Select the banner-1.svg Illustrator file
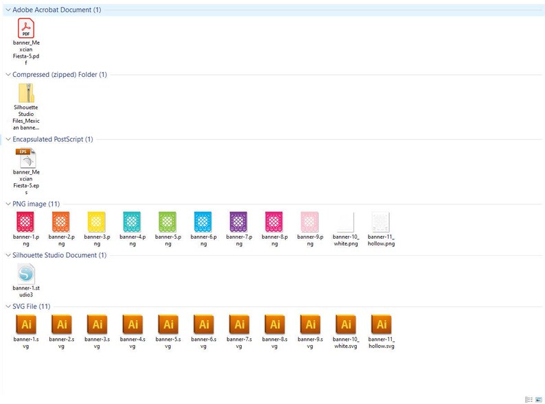Screen dimensions: 545x404 pos(26,324)
